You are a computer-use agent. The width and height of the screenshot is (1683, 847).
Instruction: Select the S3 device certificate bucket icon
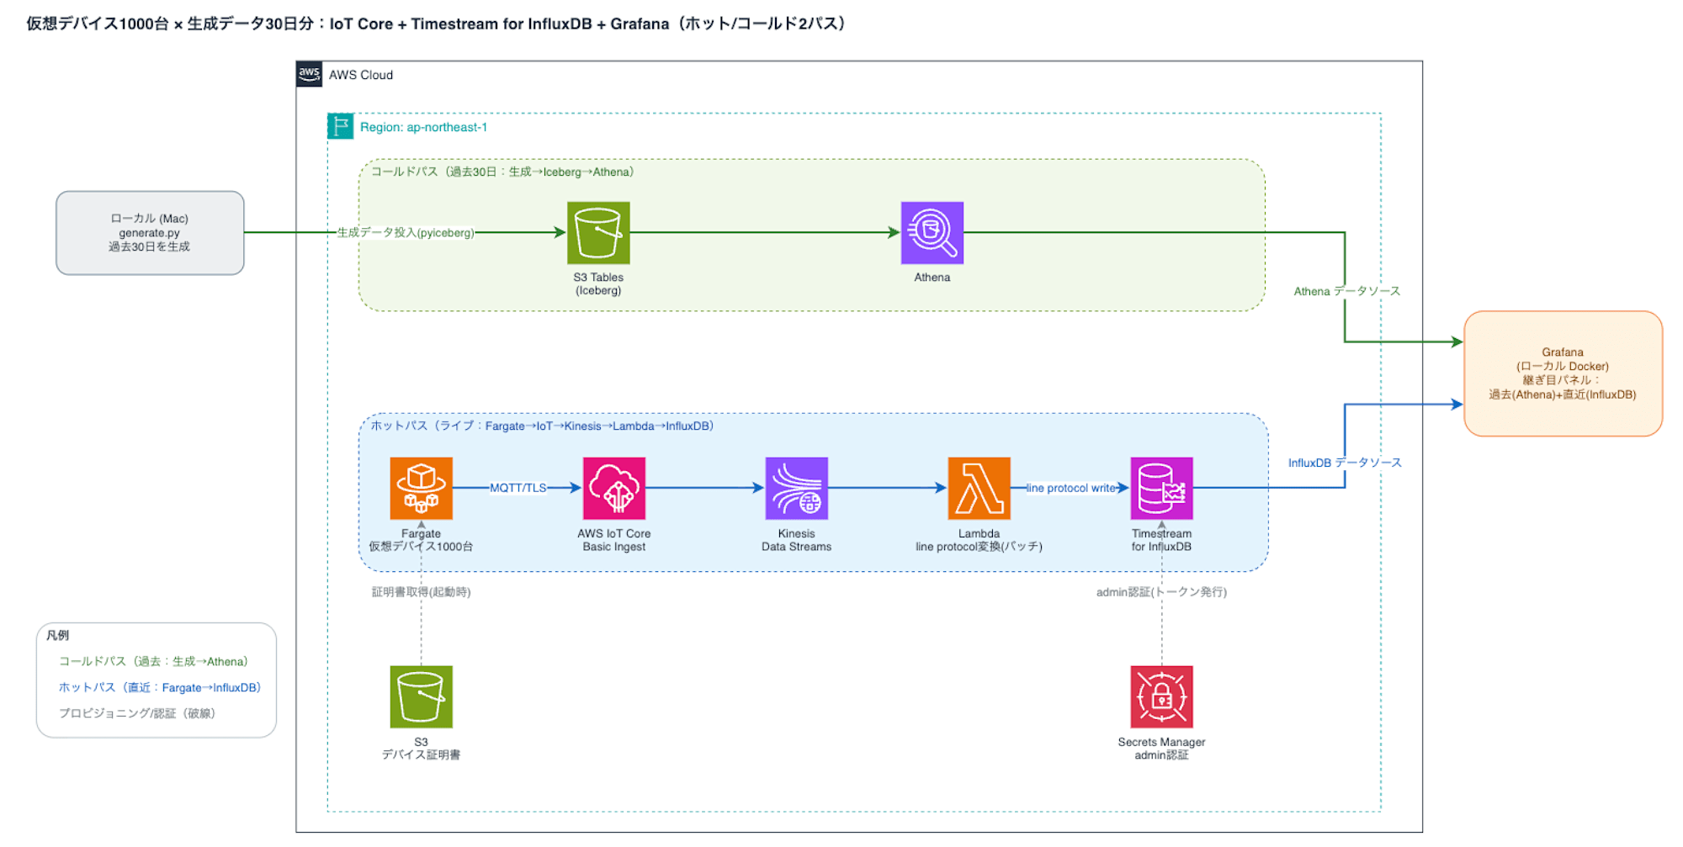tap(422, 697)
